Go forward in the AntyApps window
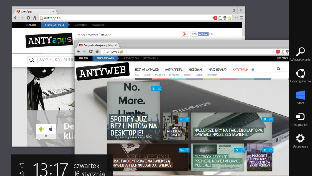The height and width of the screenshot is (176, 312). (x=22, y=18)
